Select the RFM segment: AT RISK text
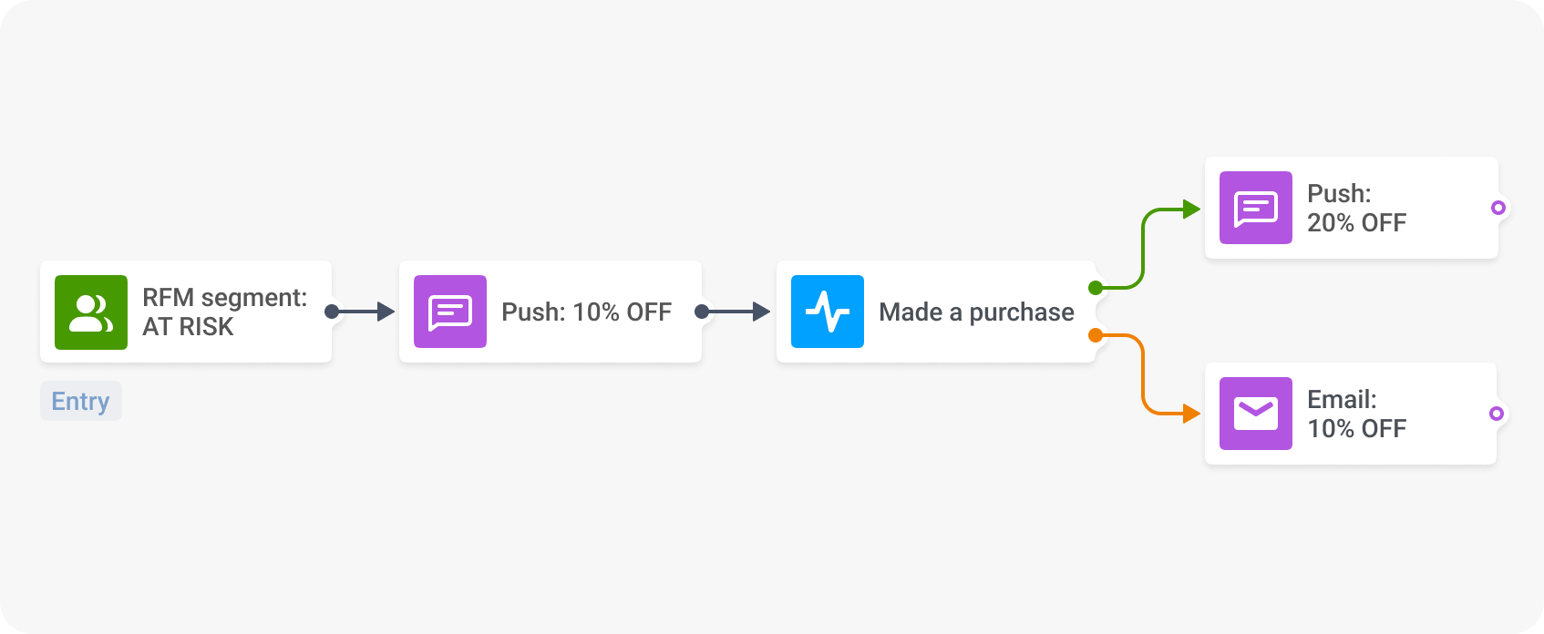This screenshot has height=634, width=1544. tap(224, 312)
